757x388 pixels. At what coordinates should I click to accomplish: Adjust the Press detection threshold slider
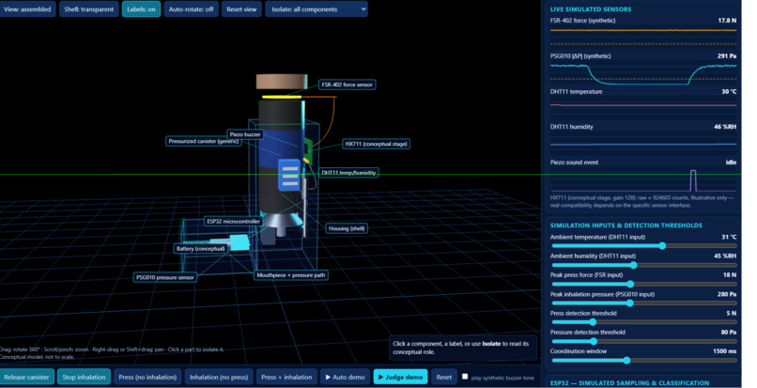tap(644, 322)
